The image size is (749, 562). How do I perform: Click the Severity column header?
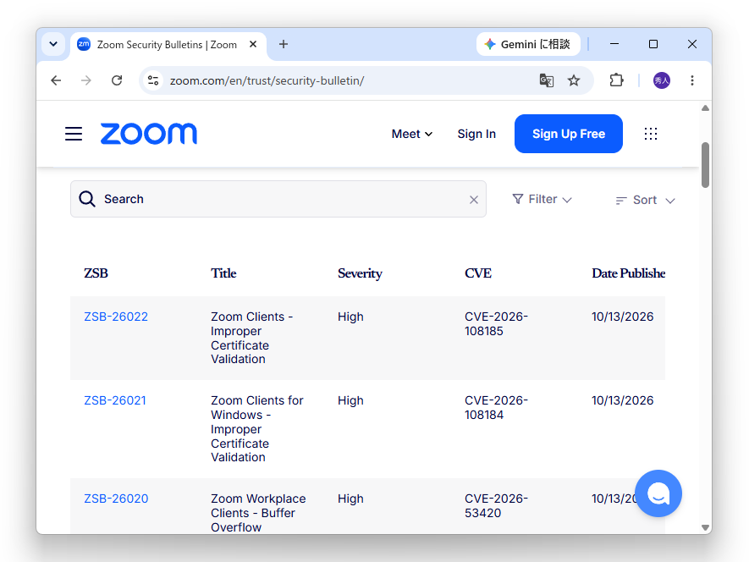pos(360,273)
